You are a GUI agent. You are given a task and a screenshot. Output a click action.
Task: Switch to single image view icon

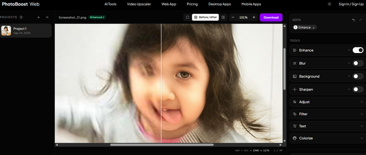tap(187, 17)
